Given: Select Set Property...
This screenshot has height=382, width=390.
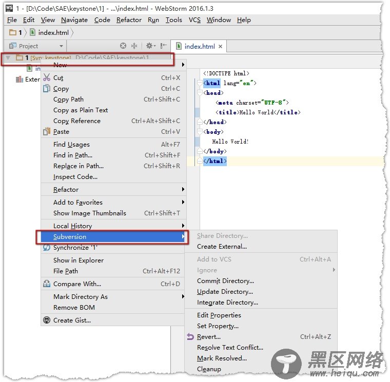Looking at the screenshot, I should pos(261,326).
